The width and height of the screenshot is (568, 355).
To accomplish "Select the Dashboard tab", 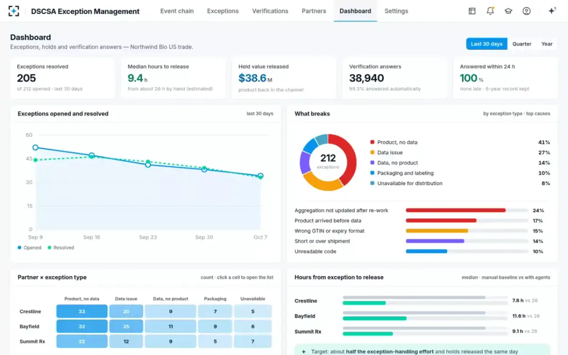I will pos(355,11).
